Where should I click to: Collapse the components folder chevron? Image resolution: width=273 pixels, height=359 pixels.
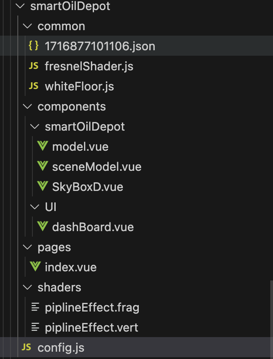[27, 106]
